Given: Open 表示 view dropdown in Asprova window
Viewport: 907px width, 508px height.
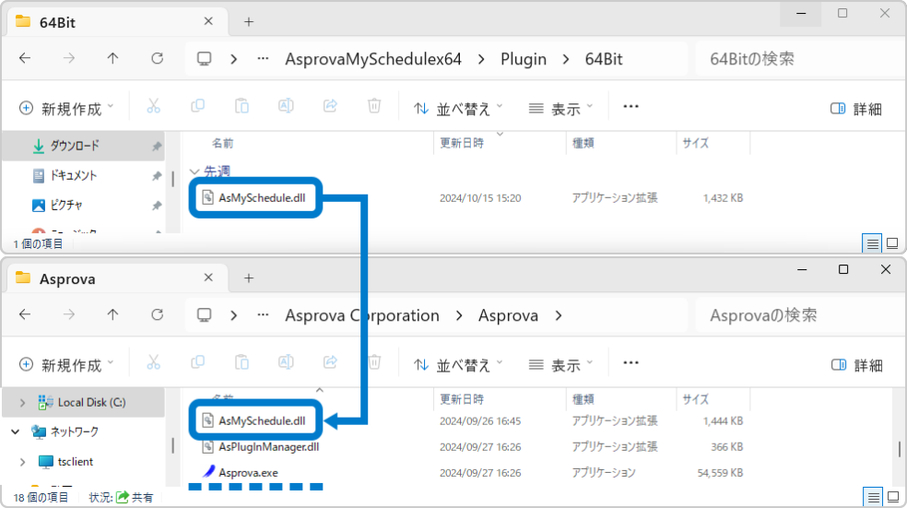Looking at the screenshot, I should [560, 364].
